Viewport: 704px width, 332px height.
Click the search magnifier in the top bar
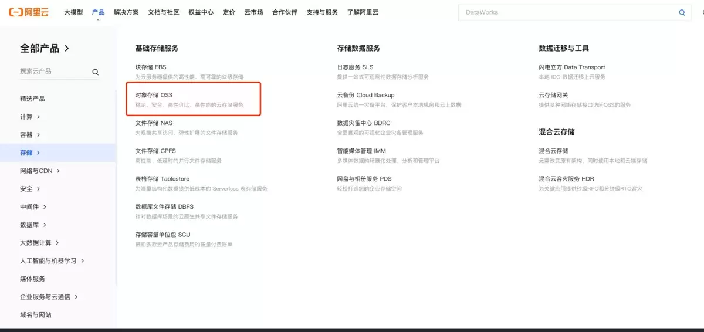tap(682, 12)
